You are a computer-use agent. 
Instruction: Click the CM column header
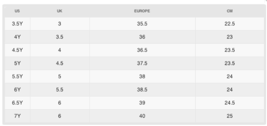[230, 11]
